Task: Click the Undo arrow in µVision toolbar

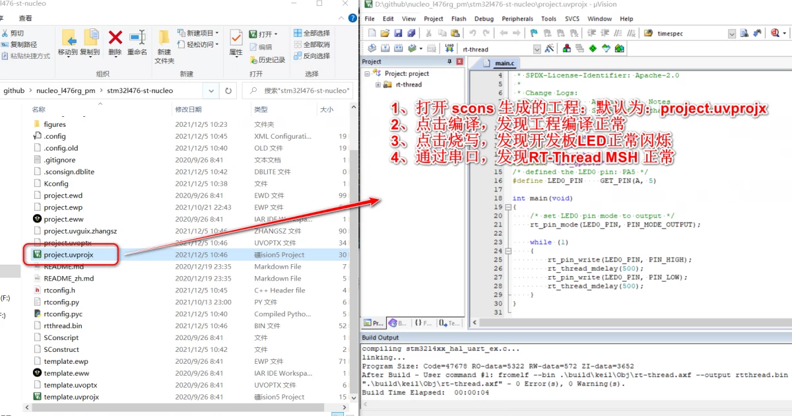Action: click(x=473, y=33)
